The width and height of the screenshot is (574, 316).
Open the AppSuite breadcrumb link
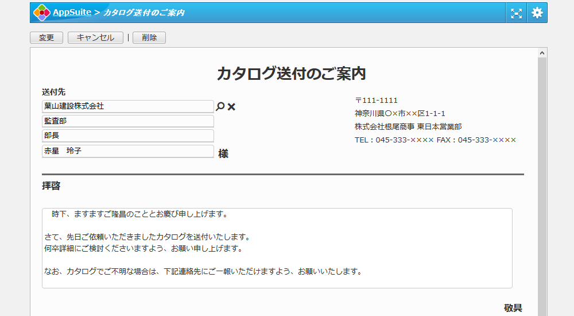point(72,12)
